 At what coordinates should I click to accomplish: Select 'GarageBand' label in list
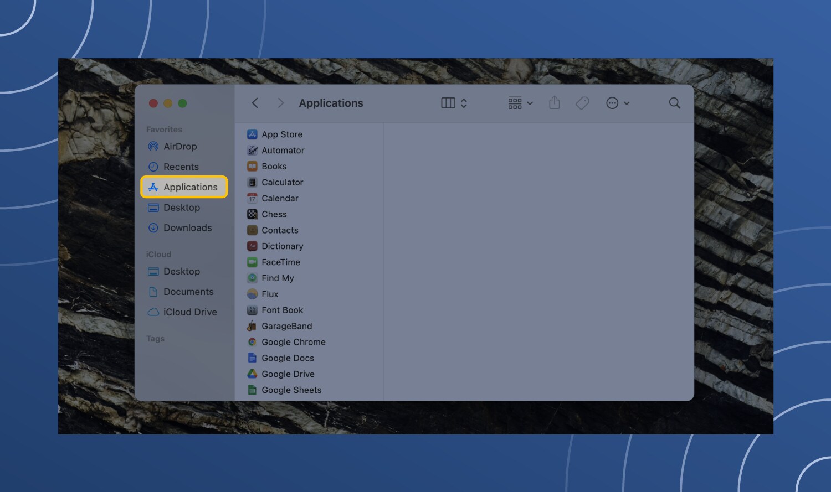coord(287,326)
